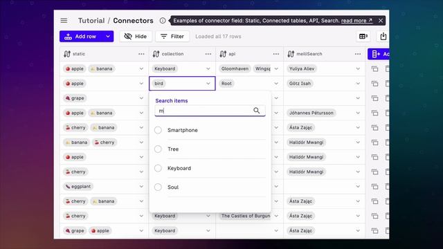Viewport: 443px width, 249px height.
Task: Expand the eggplant static cell dropdown
Action: (141, 186)
